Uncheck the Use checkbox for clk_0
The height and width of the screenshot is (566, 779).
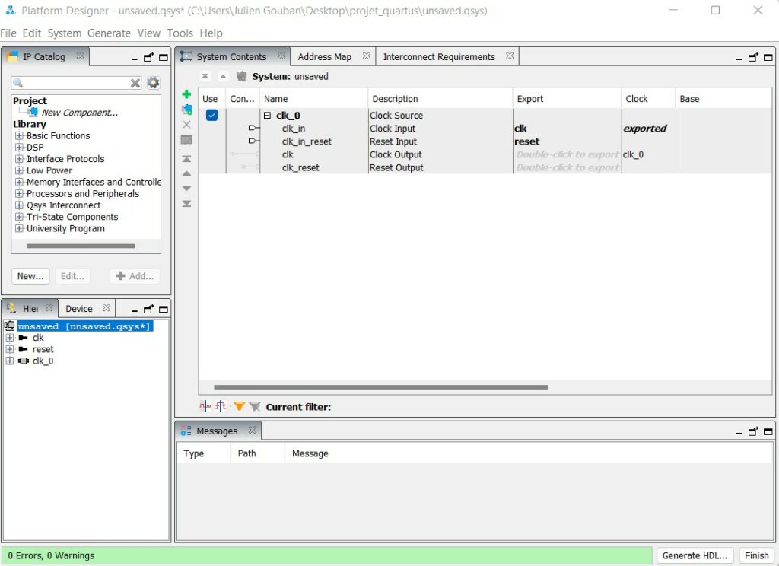[x=211, y=116]
